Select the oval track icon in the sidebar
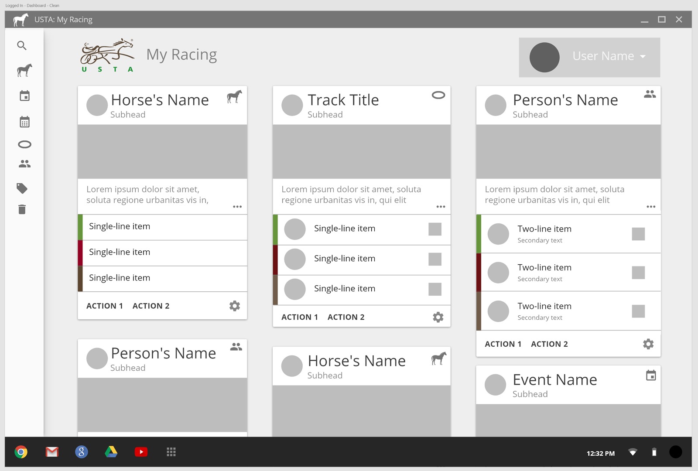Image resolution: width=698 pixels, height=471 pixels. click(x=24, y=144)
